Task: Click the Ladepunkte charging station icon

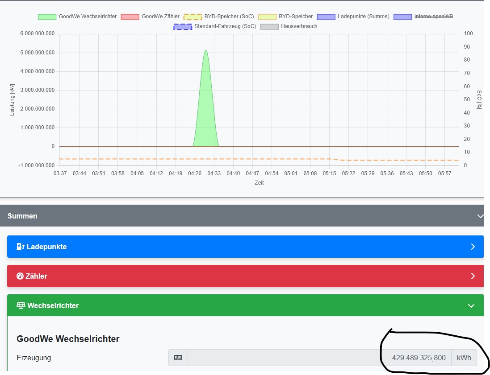Action: click(x=20, y=247)
